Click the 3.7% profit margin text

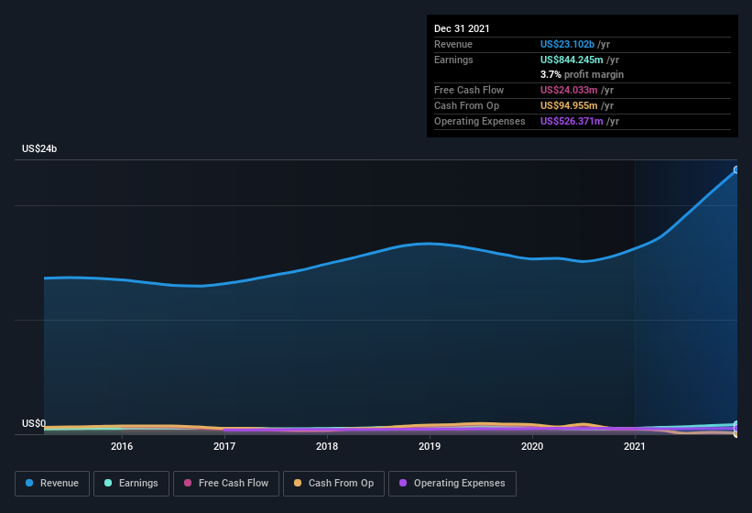tap(583, 74)
